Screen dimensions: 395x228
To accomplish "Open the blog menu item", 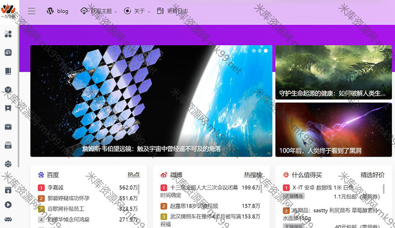I will click(x=58, y=11).
